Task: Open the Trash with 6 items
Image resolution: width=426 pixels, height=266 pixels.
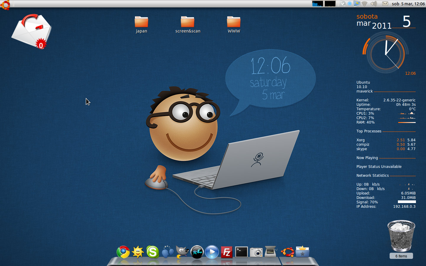Action: pyautogui.click(x=401, y=236)
